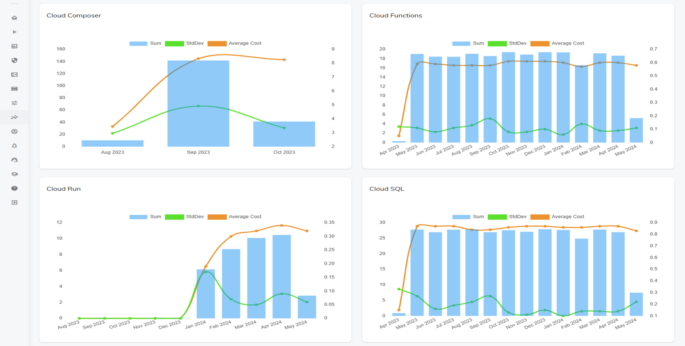This screenshot has height=346, width=685.
Task: Click Apr 2023 StdDev point in Cloud SQL
Action: [x=399, y=289]
